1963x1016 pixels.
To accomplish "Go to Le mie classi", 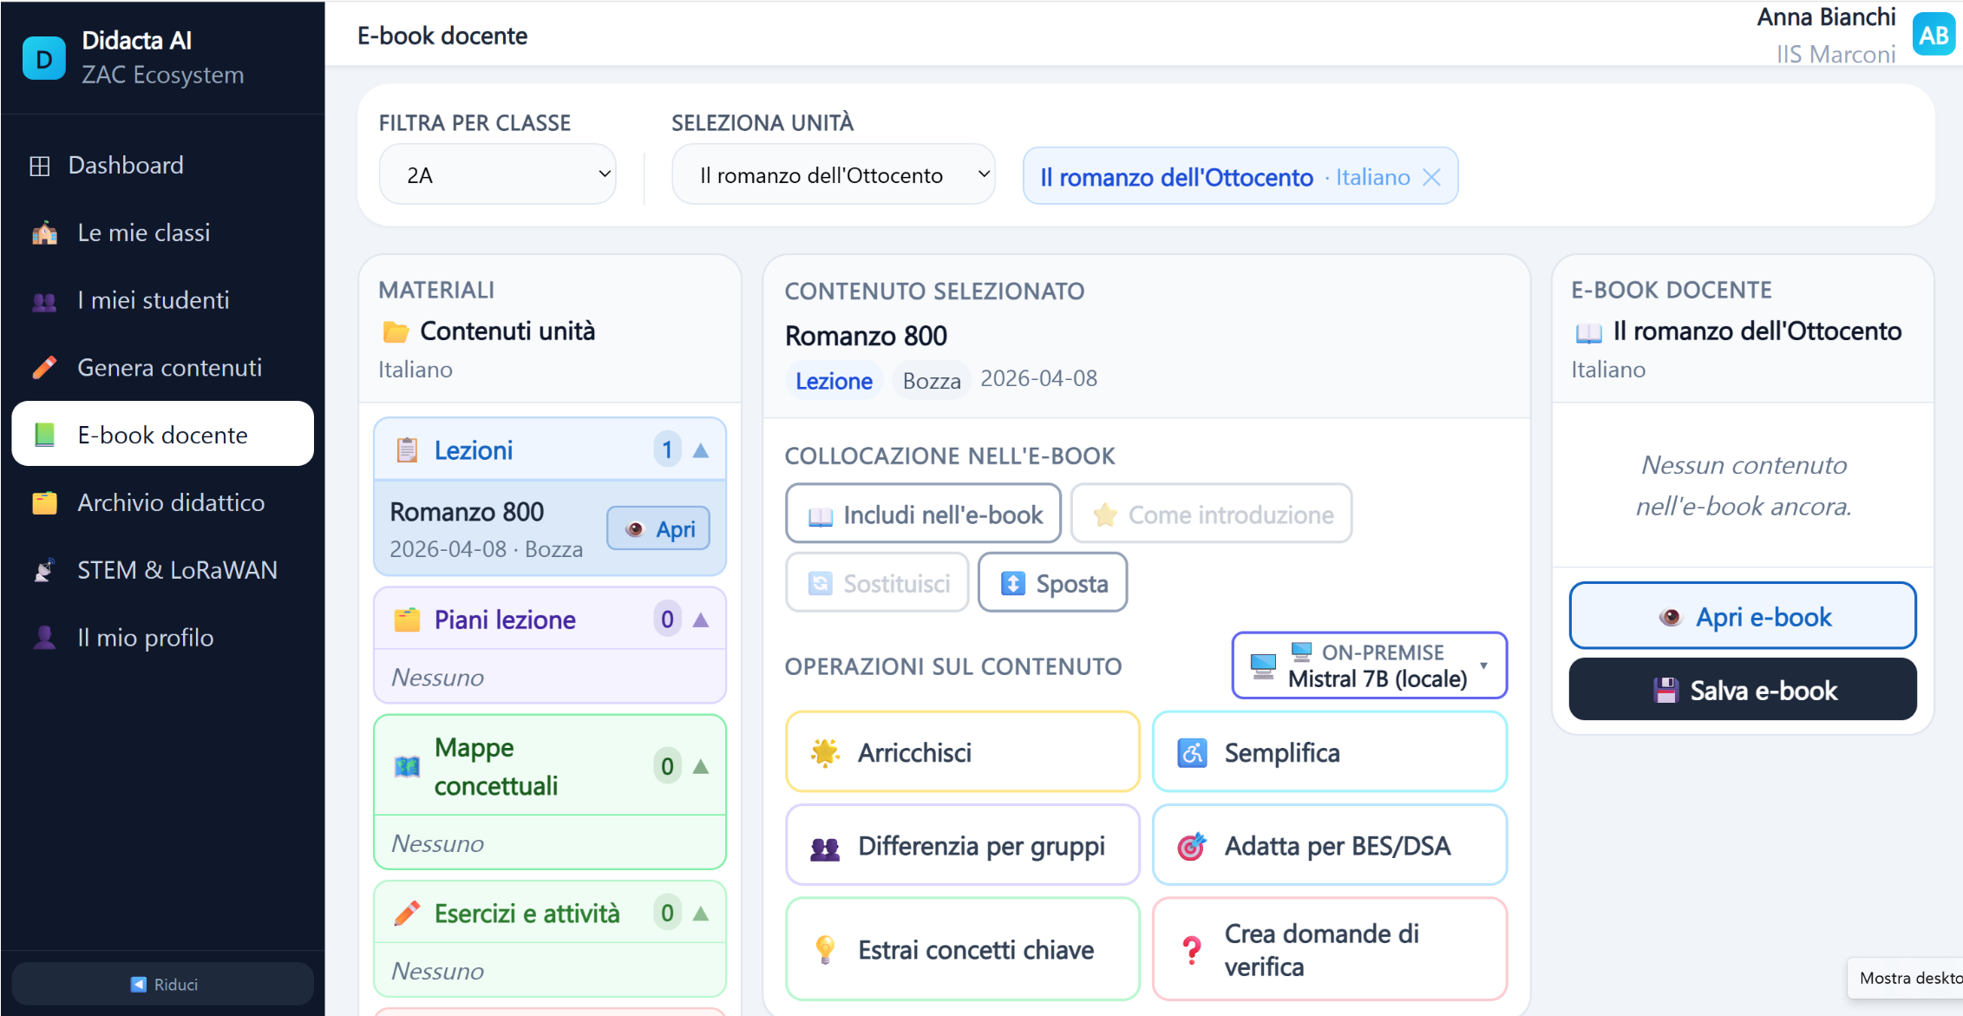I will pos(162,233).
